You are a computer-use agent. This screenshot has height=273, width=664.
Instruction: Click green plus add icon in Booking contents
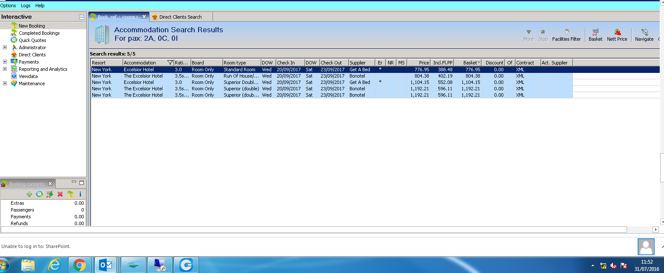coord(29,194)
